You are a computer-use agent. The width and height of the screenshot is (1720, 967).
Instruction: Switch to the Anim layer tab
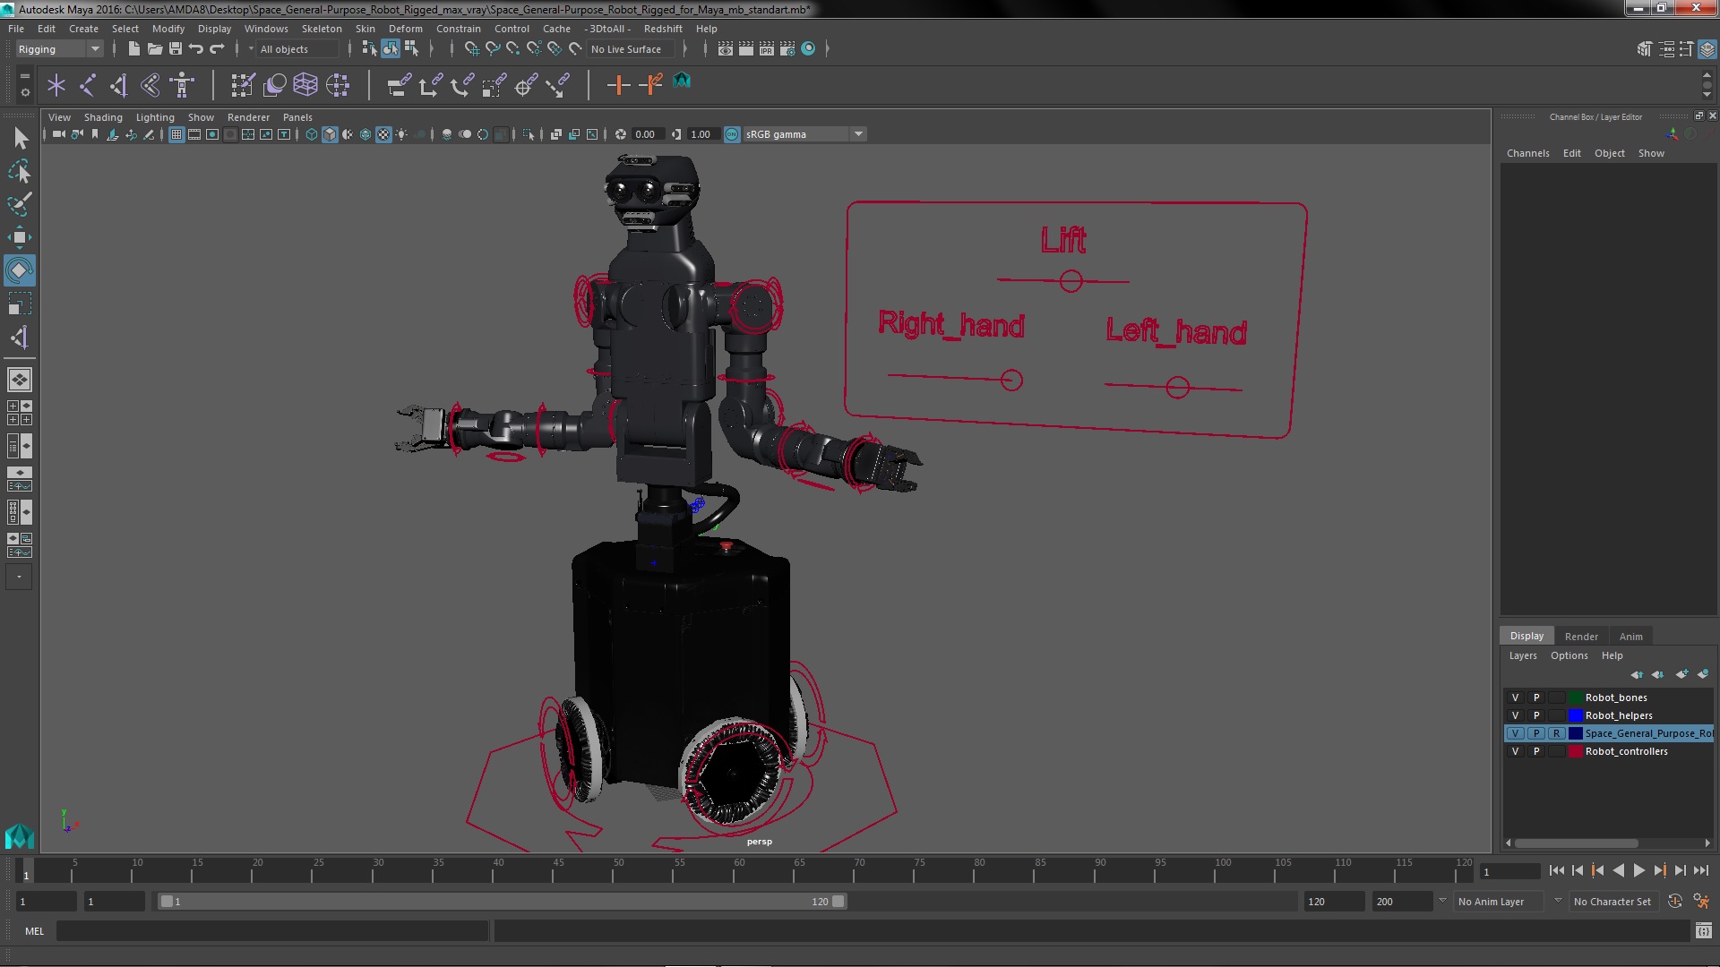coord(1630,637)
